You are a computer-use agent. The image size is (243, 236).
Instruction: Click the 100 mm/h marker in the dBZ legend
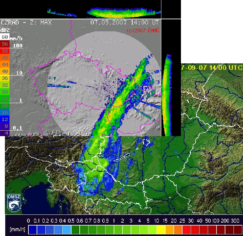[18, 45]
